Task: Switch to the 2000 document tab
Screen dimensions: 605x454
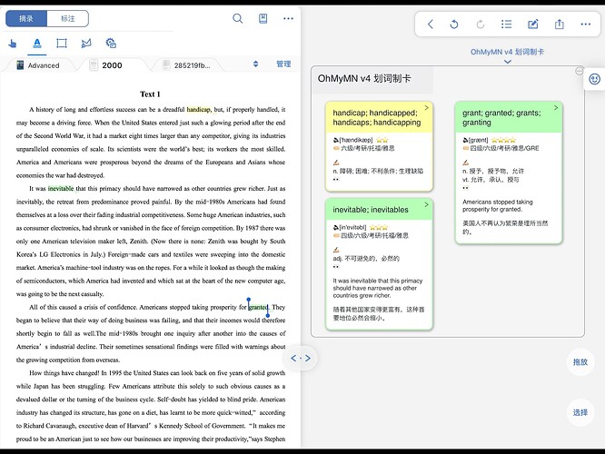Action: [105, 65]
